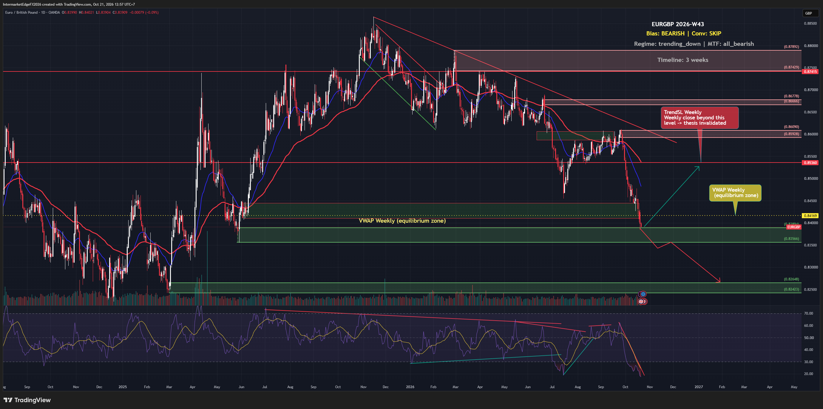Click the (0.86778) zone label

click(x=791, y=96)
